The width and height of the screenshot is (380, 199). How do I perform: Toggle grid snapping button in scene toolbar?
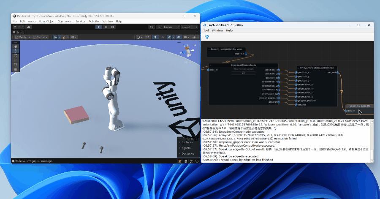click(55, 37)
